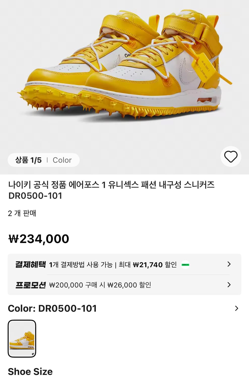
Task: Click the 최대 ₩21,740 할인 discount text
Action: tap(148, 265)
